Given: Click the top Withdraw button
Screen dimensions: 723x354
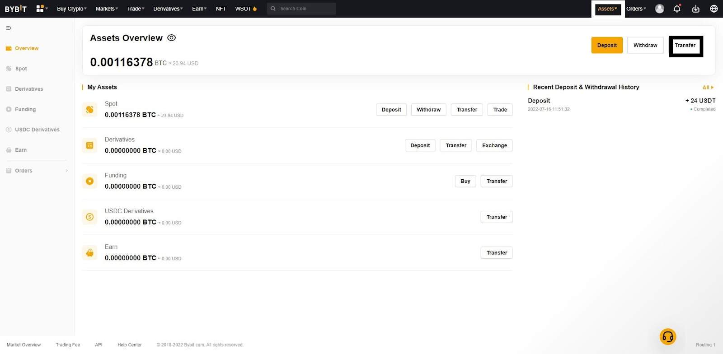Looking at the screenshot, I should coord(645,45).
